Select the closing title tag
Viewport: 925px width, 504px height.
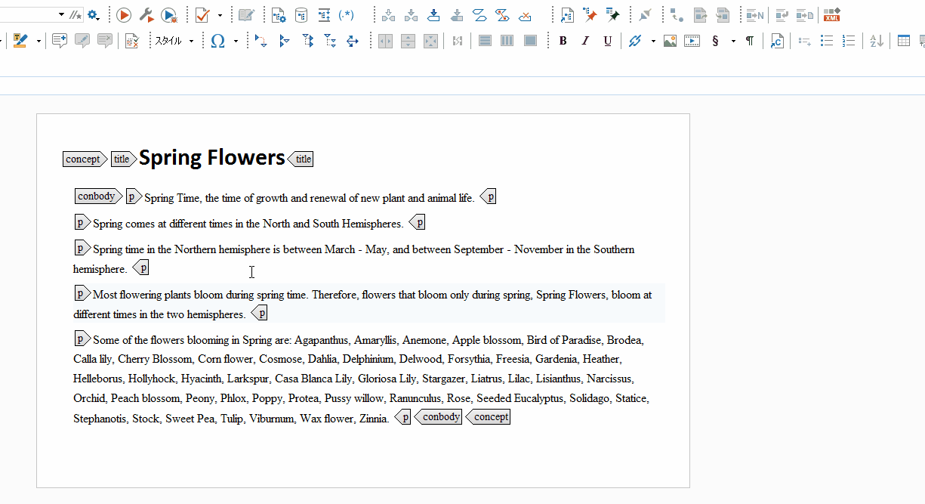click(x=301, y=159)
